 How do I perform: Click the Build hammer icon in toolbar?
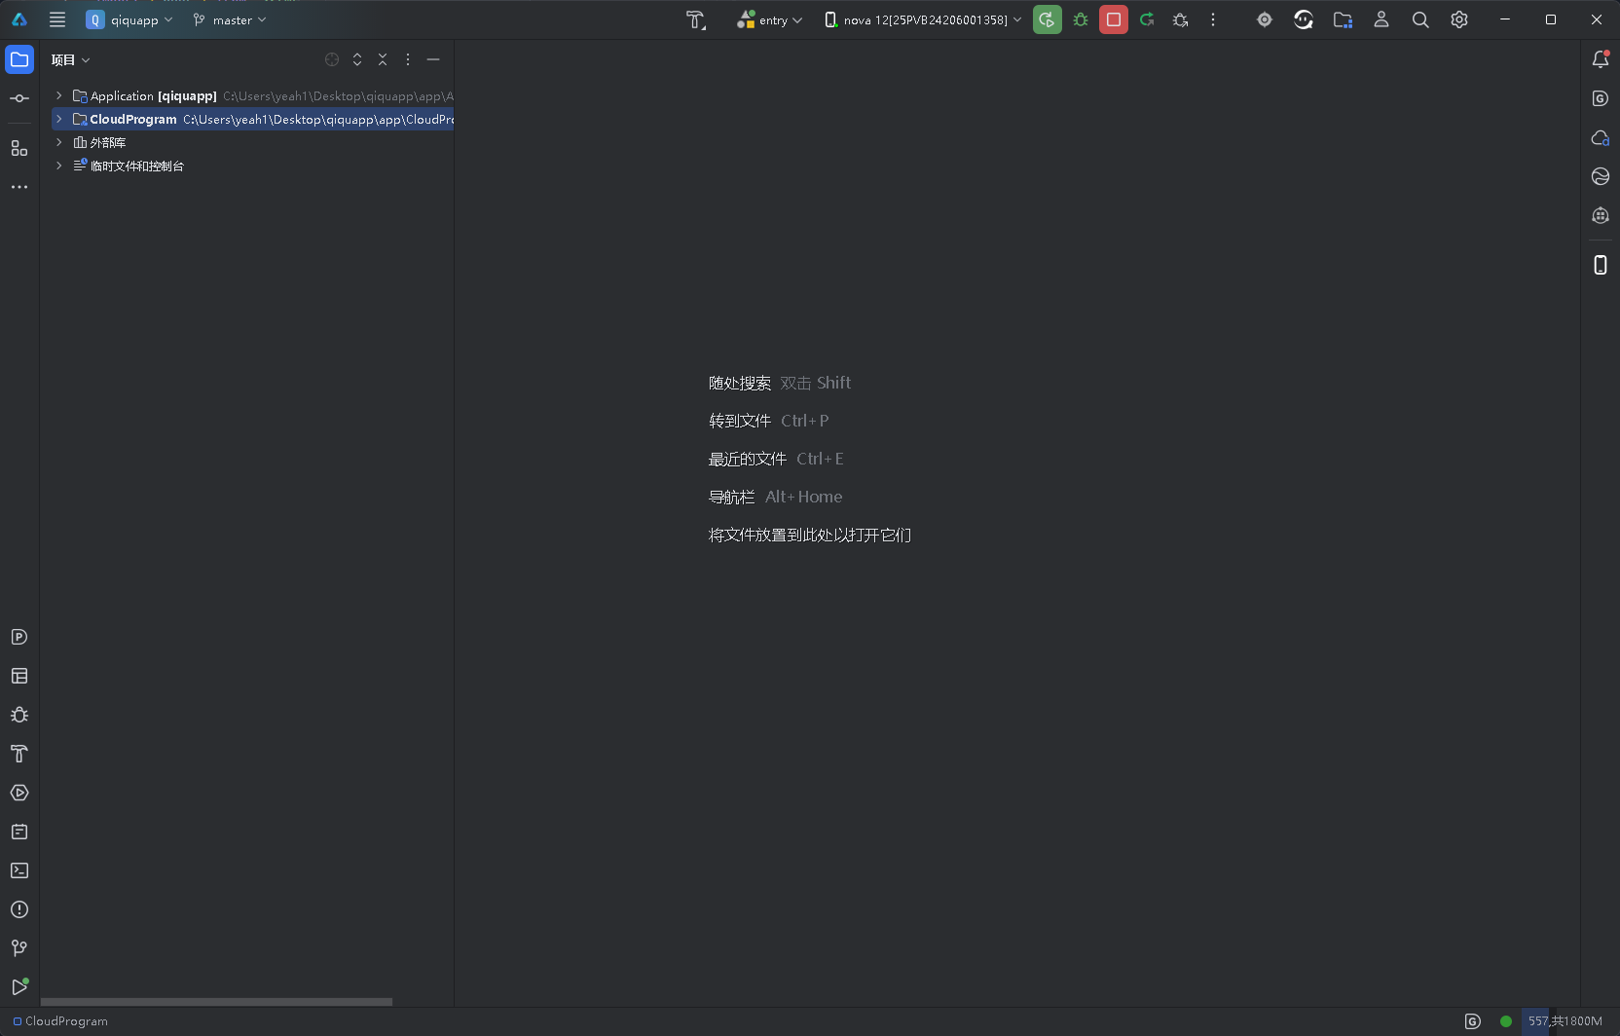[695, 19]
